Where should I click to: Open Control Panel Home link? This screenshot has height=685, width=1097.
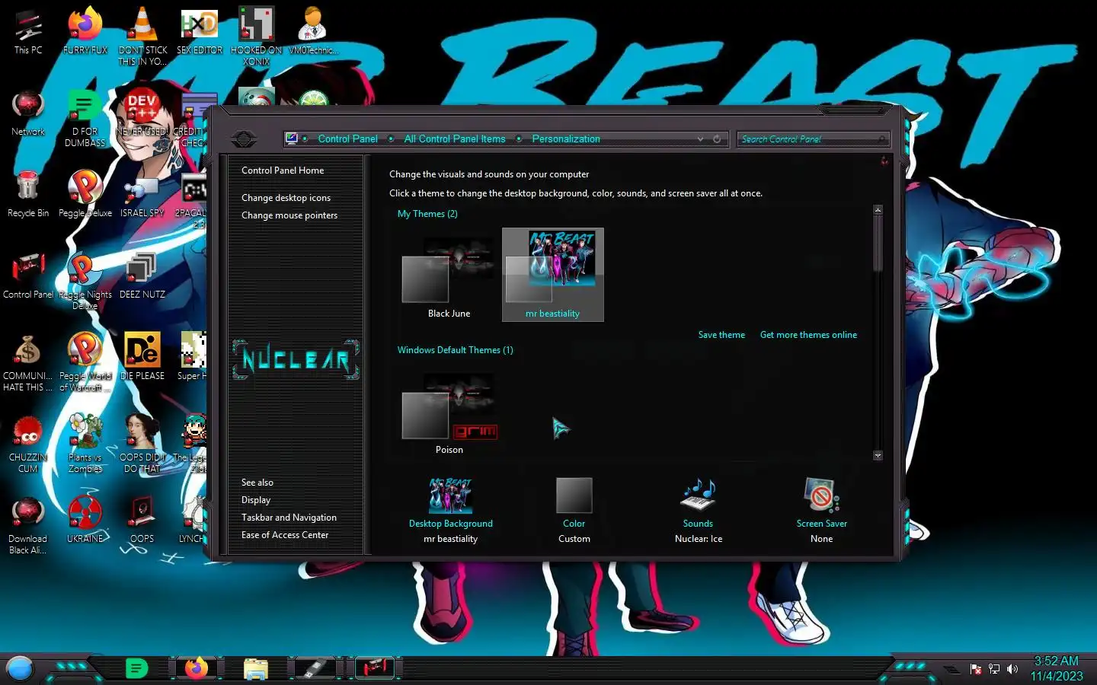pos(283,170)
